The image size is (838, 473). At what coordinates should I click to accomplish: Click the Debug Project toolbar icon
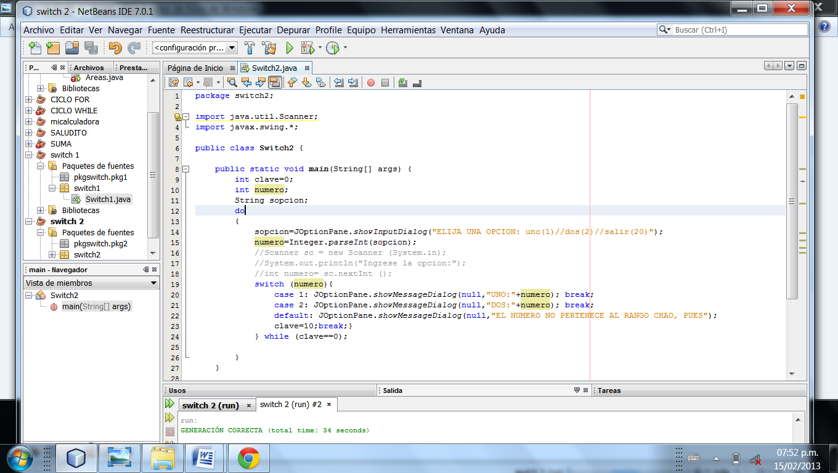307,48
